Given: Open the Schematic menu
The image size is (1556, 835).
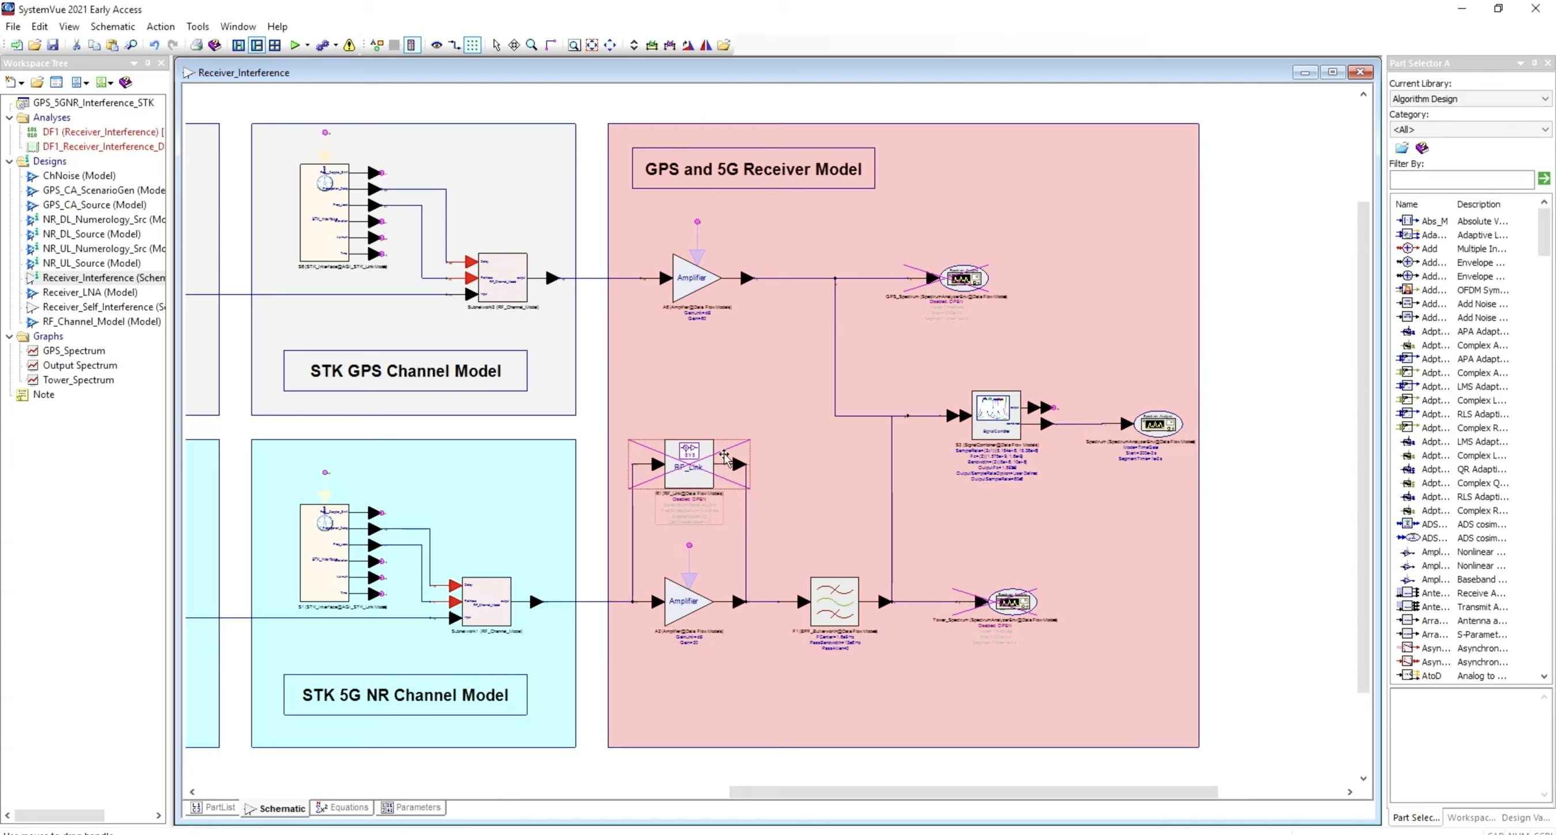Looking at the screenshot, I should tap(112, 27).
